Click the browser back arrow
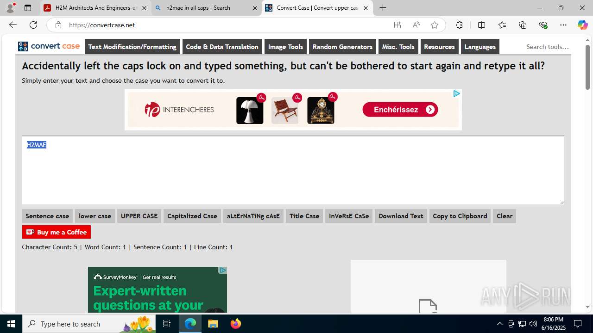This screenshot has height=333, width=593. tap(13, 25)
